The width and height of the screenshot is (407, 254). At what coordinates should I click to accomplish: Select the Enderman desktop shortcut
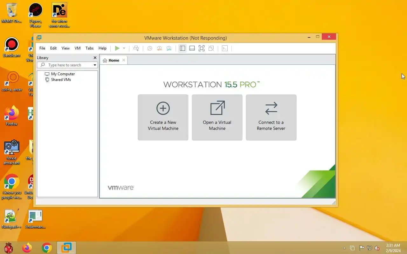pos(35,219)
